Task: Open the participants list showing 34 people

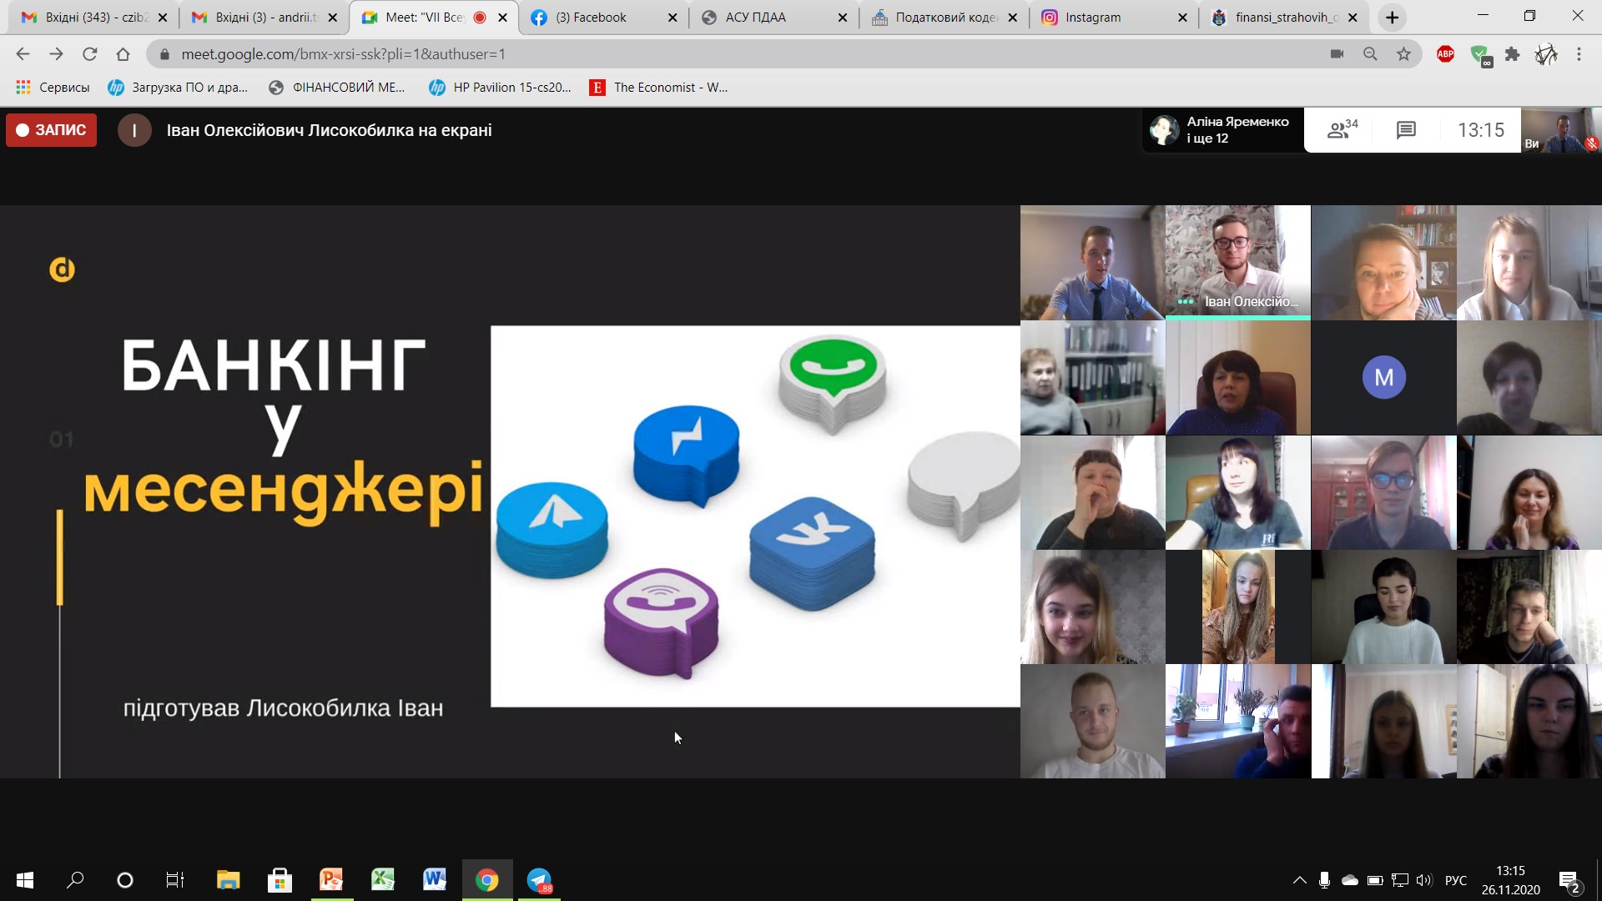Action: click(1343, 130)
